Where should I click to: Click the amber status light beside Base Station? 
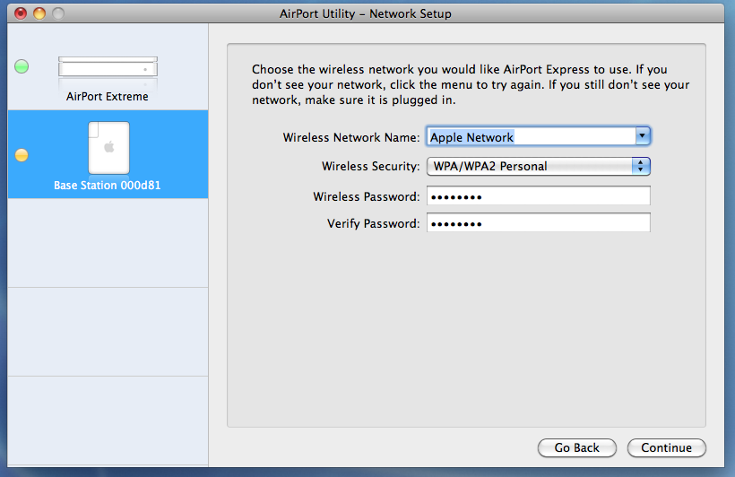click(x=22, y=155)
